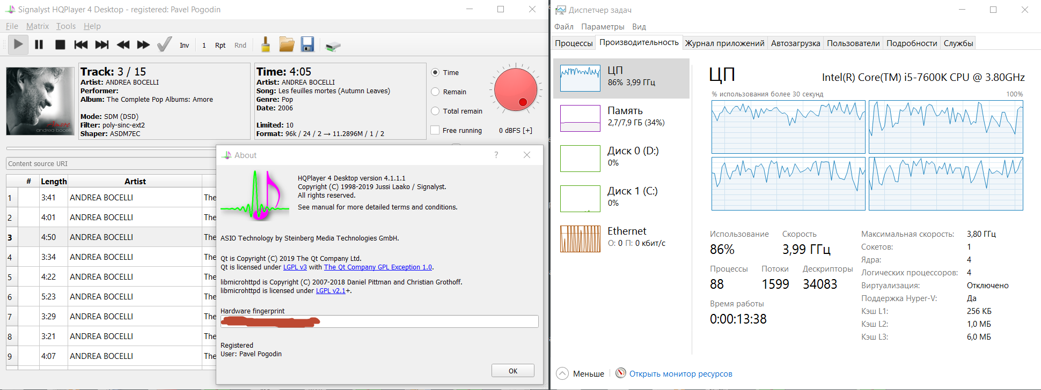Viewport: 1041px width, 390px height.
Task: Switch to the Процессы tab
Action: coord(574,43)
